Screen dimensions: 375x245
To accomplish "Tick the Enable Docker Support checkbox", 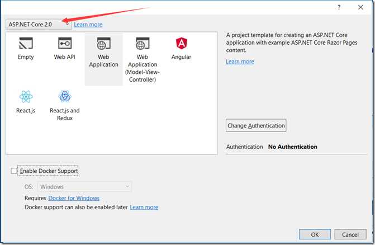I will click(x=14, y=171).
